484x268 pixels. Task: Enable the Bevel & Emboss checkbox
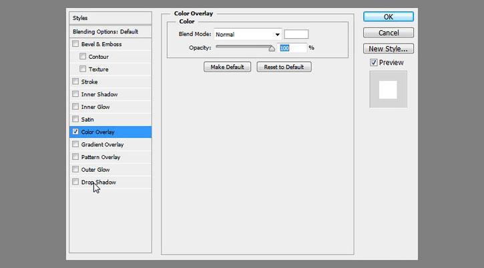point(75,43)
